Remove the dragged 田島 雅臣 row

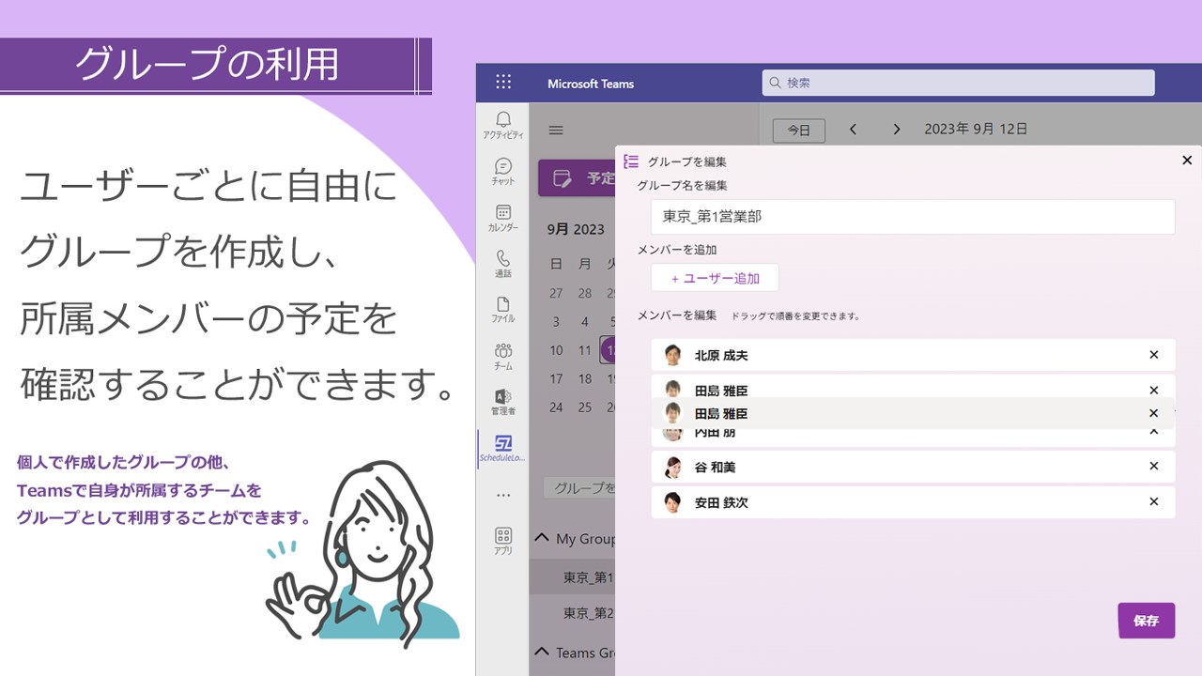coord(1154,413)
